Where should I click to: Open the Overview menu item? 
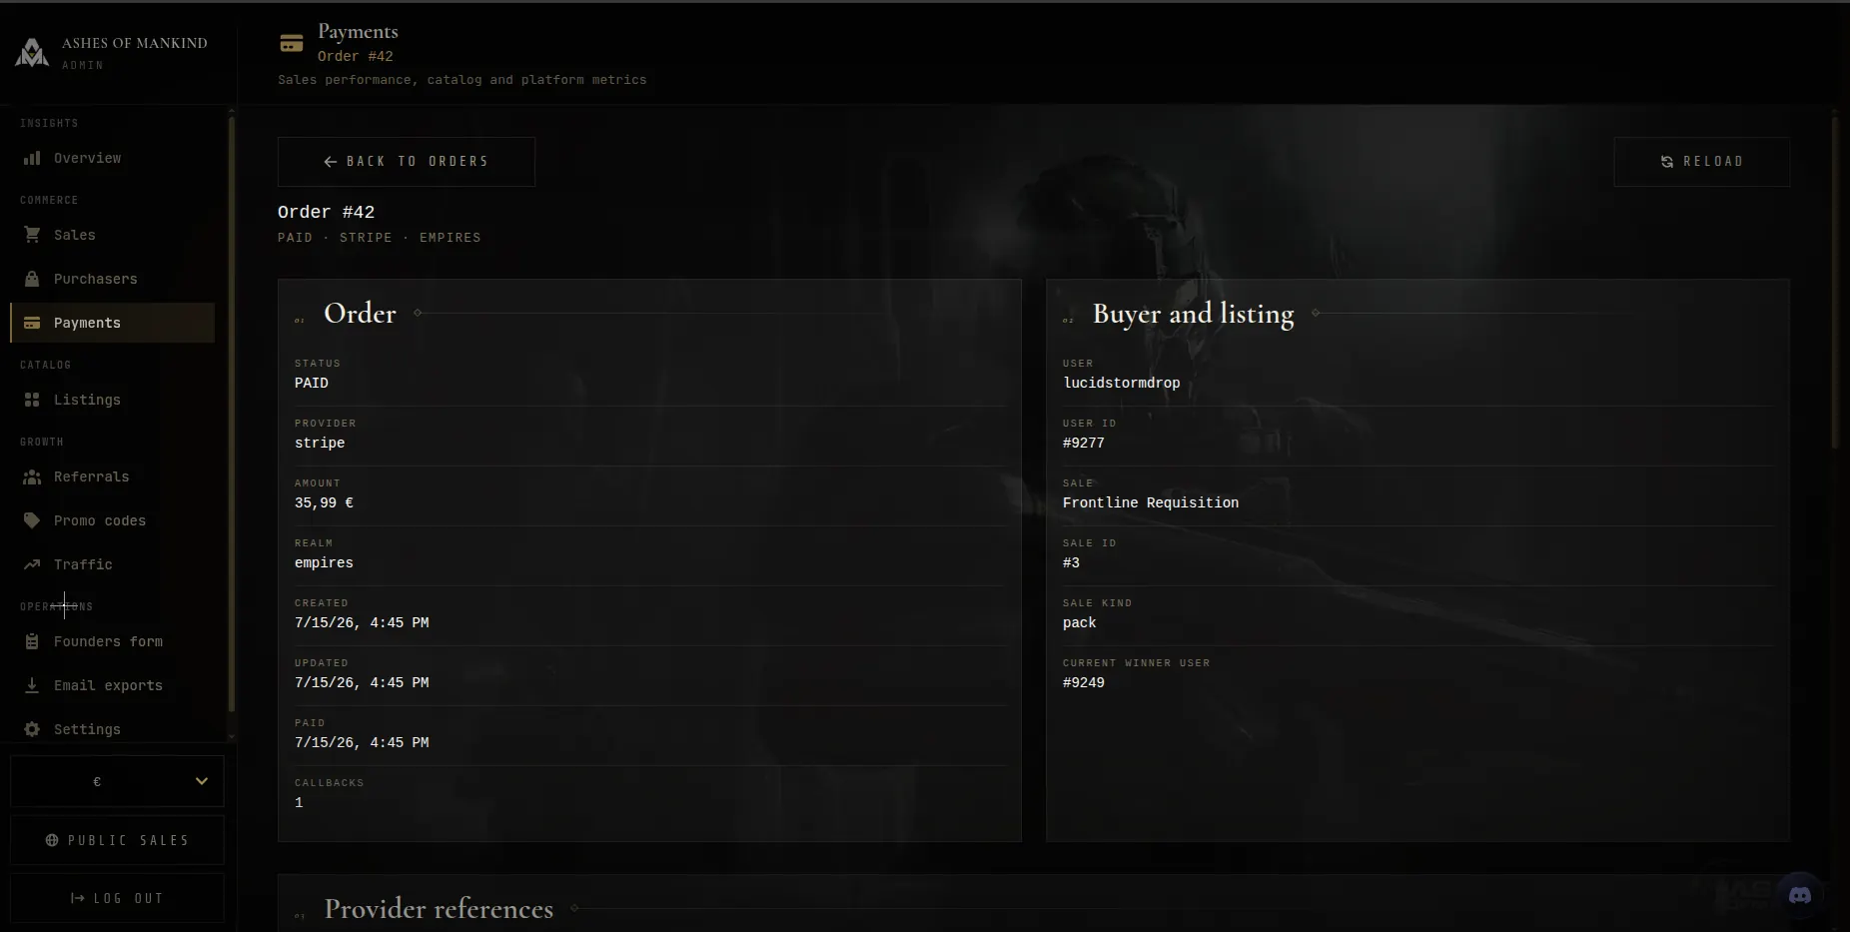pos(112,158)
